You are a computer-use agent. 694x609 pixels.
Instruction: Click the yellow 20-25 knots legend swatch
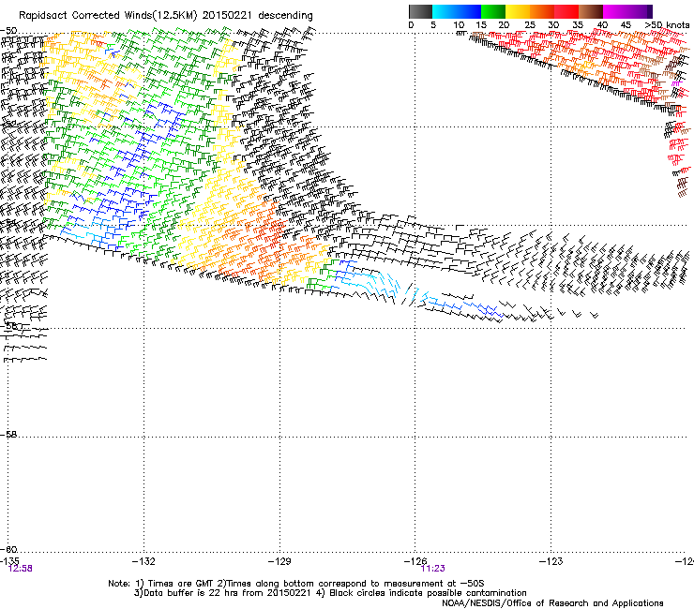pos(518,11)
